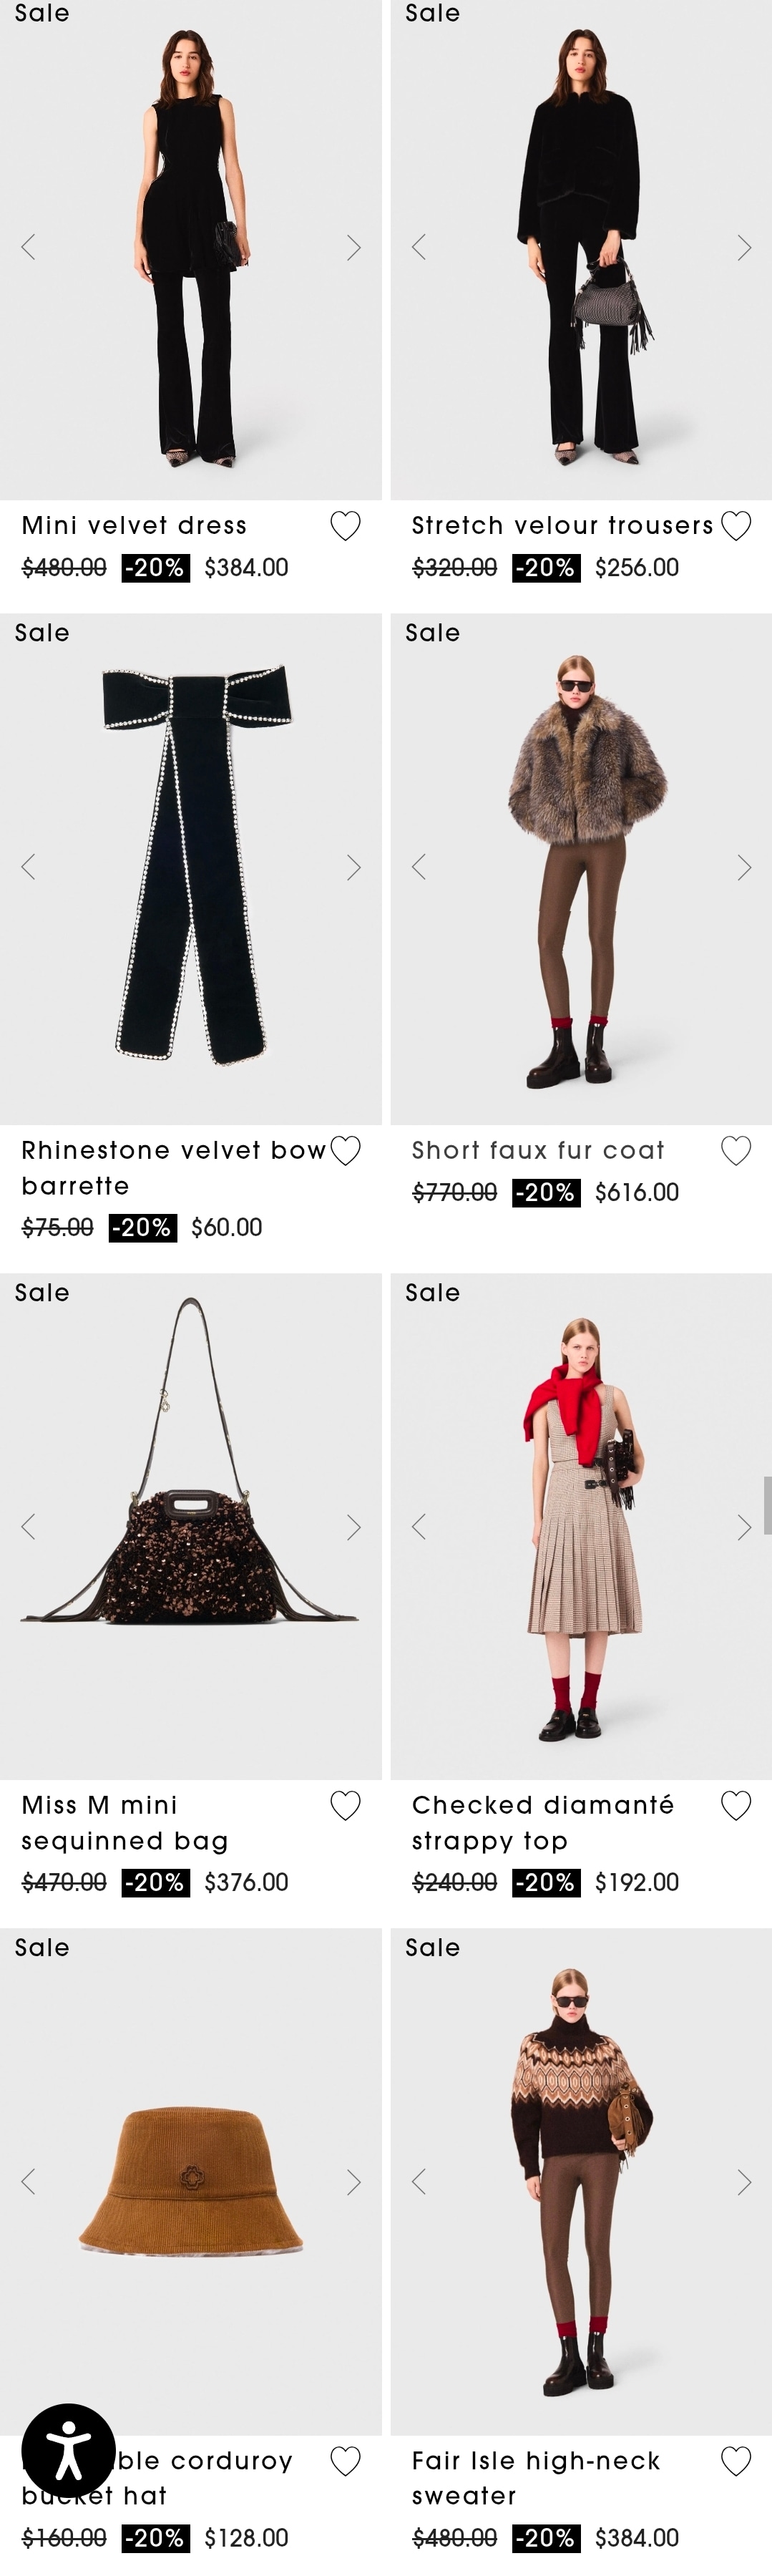View next image of Short faux fur coat
The width and height of the screenshot is (772, 2576).
coord(744,867)
